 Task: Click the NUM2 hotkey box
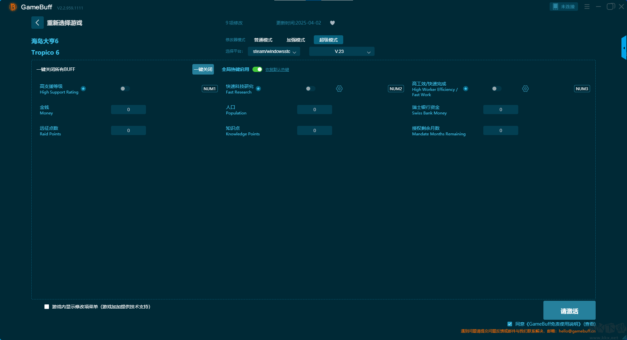396,89
